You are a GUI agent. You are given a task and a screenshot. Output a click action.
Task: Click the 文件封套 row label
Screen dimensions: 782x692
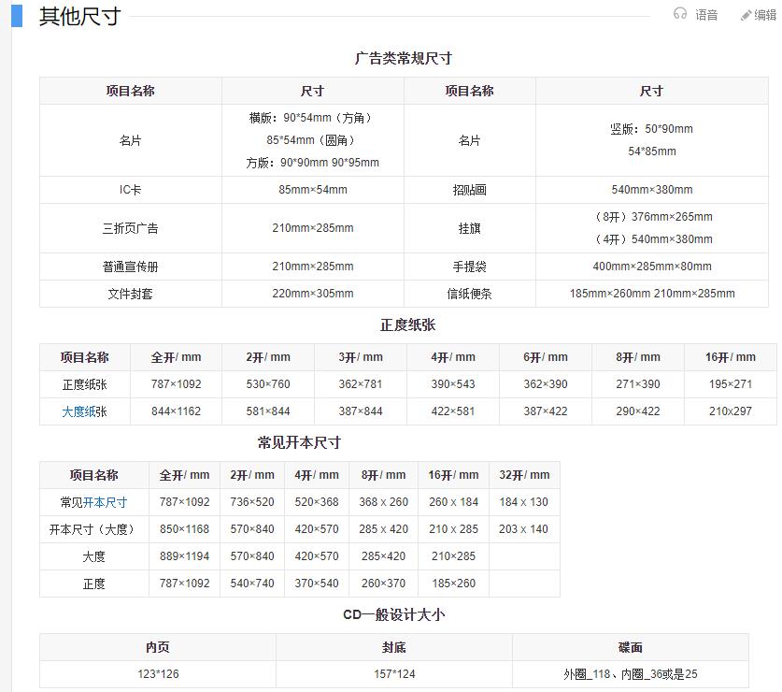(131, 294)
